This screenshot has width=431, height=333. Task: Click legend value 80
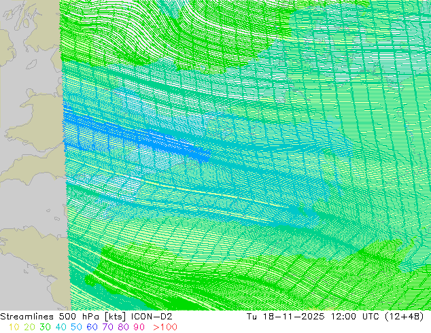124,327
